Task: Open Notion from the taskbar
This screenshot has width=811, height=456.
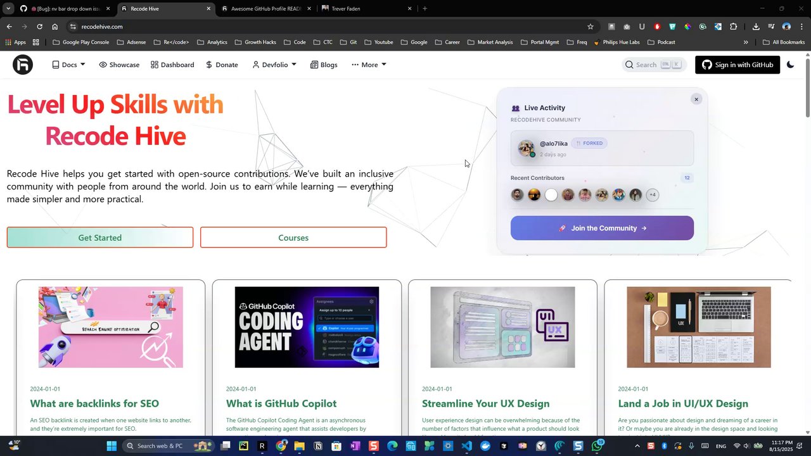Action: 318,446
